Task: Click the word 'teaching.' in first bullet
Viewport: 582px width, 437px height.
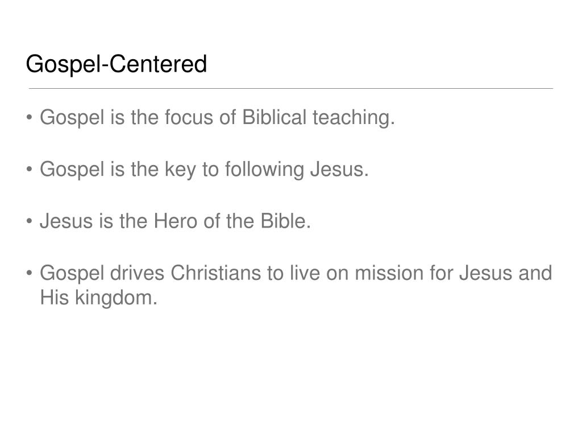Action: (x=354, y=118)
